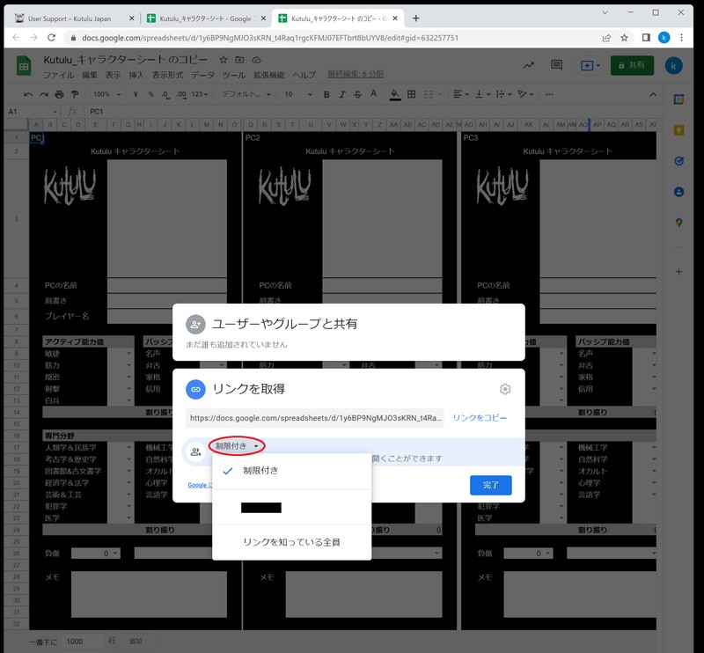Screen dimensions: 704x653
Task: Click the plus add-ons side panel icon
Action: coord(678,272)
